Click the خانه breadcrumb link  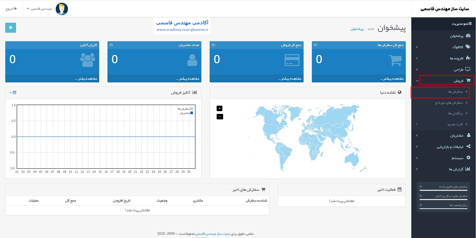click(x=371, y=29)
